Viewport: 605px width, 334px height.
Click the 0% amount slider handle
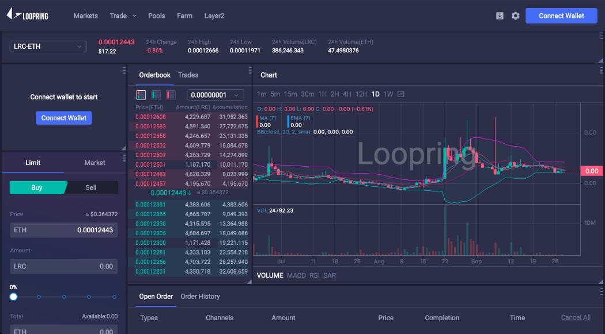click(x=13, y=297)
